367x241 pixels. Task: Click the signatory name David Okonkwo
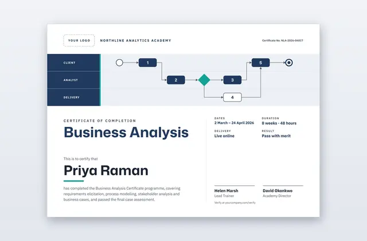[x=278, y=191]
